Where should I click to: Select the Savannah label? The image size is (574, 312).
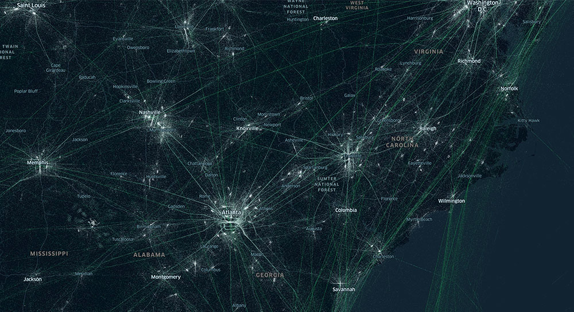tap(344, 289)
